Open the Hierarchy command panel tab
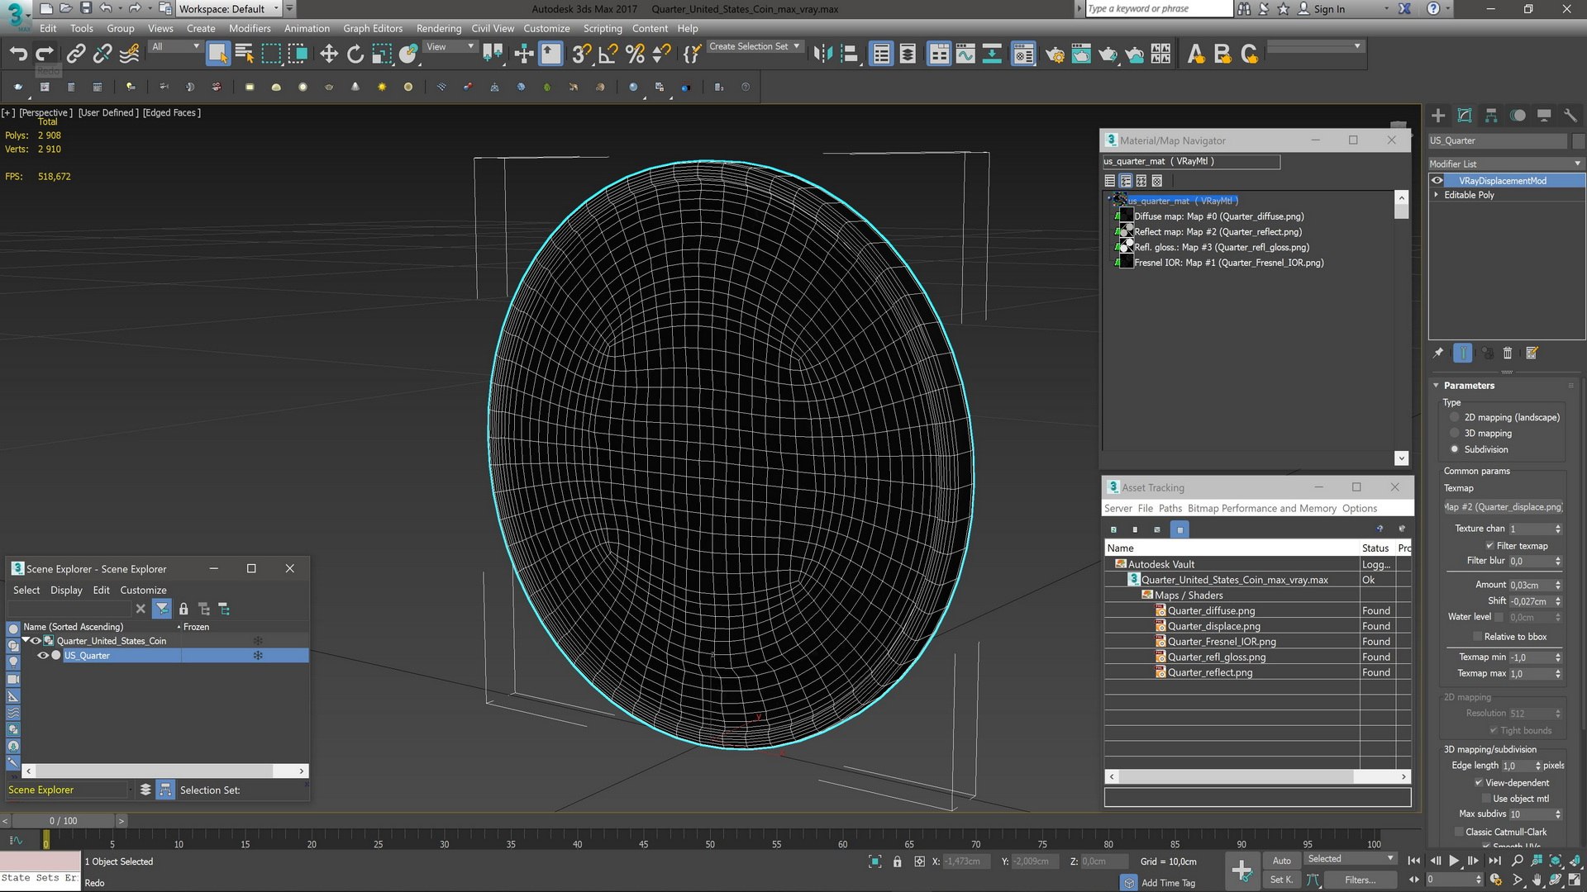 pos(1491,116)
